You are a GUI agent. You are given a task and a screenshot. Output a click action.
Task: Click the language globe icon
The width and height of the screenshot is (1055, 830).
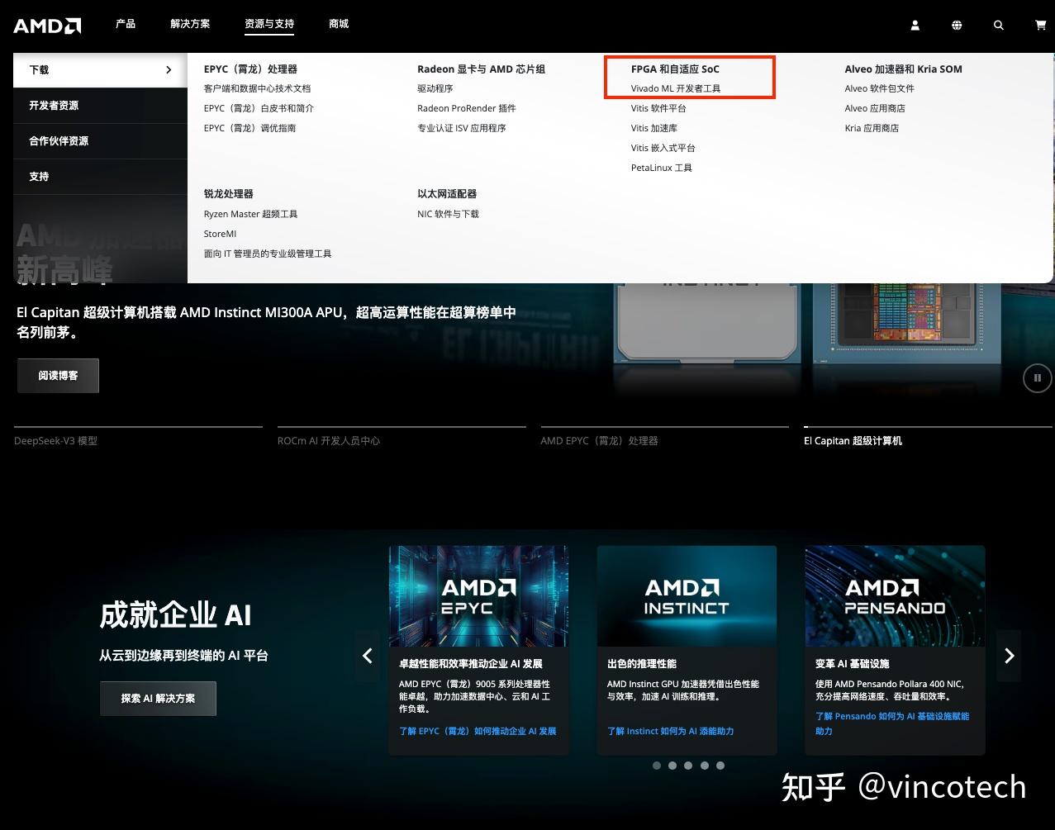[x=956, y=25]
